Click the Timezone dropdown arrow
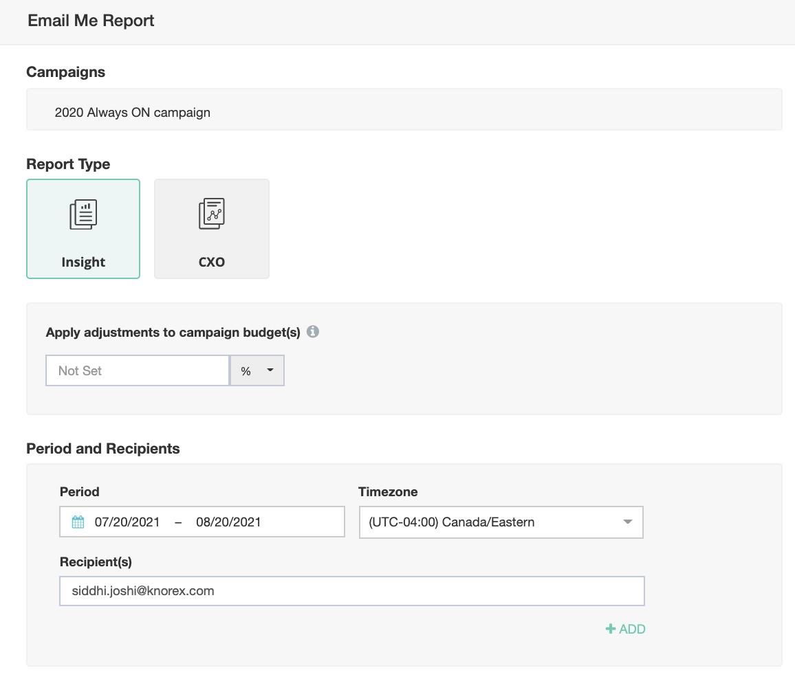This screenshot has width=795, height=679. pos(627,522)
